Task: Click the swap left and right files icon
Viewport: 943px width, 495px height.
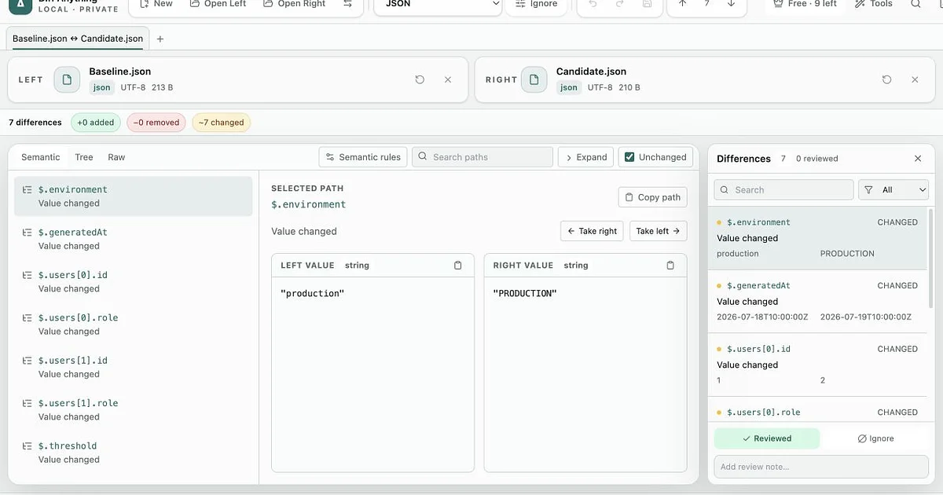Action: coord(347,4)
